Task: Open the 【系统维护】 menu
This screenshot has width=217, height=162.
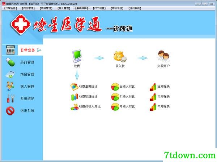Action: click(x=81, y=8)
